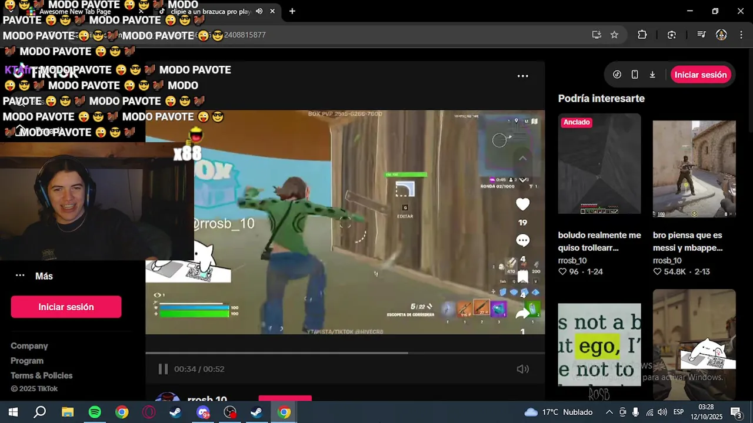
Task: Click the 'bro piensa que es messi y mbappe...' title
Action: click(x=688, y=241)
